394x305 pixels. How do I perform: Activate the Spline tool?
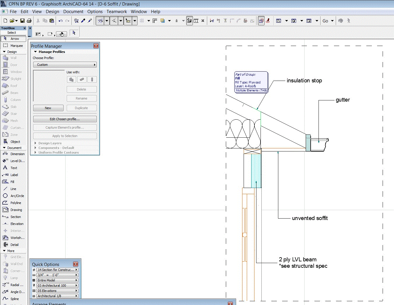point(13,299)
